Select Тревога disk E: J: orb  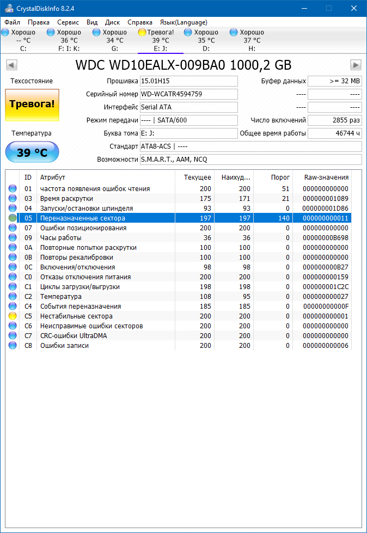[x=142, y=32]
